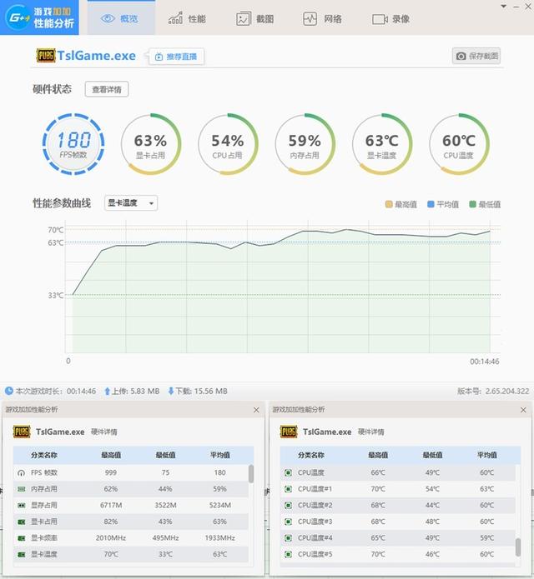
Task: Click the 33℃ chart axis label
Action: 55,296
